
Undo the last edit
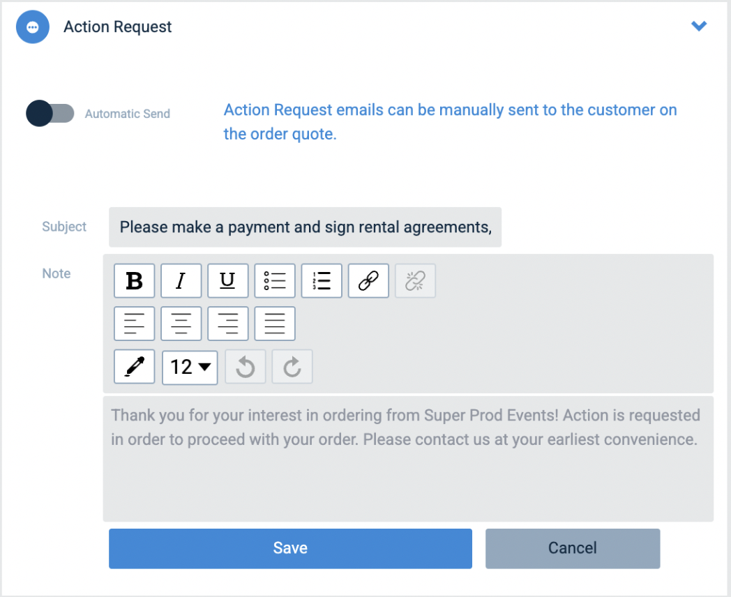click(246, 367)
